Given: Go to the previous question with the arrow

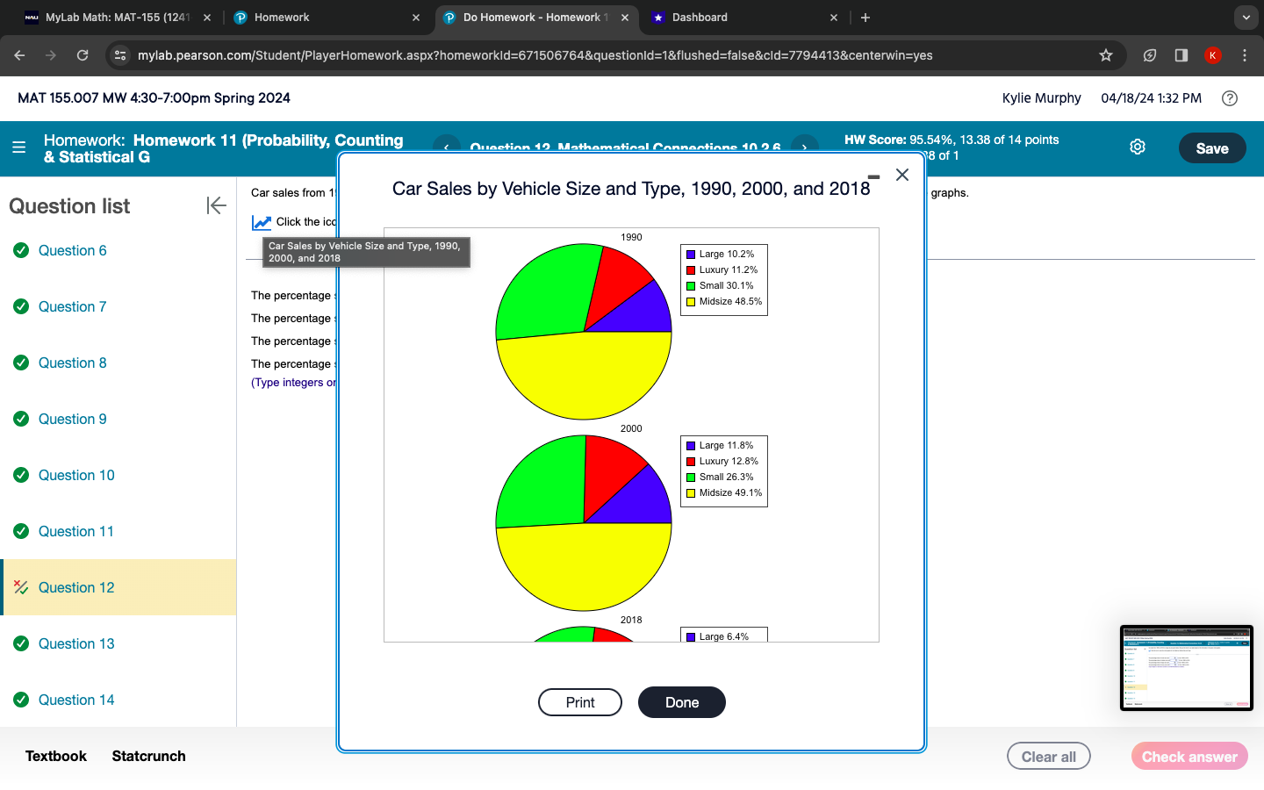Looking at the screenshot, I should click(x=447, y=147).
